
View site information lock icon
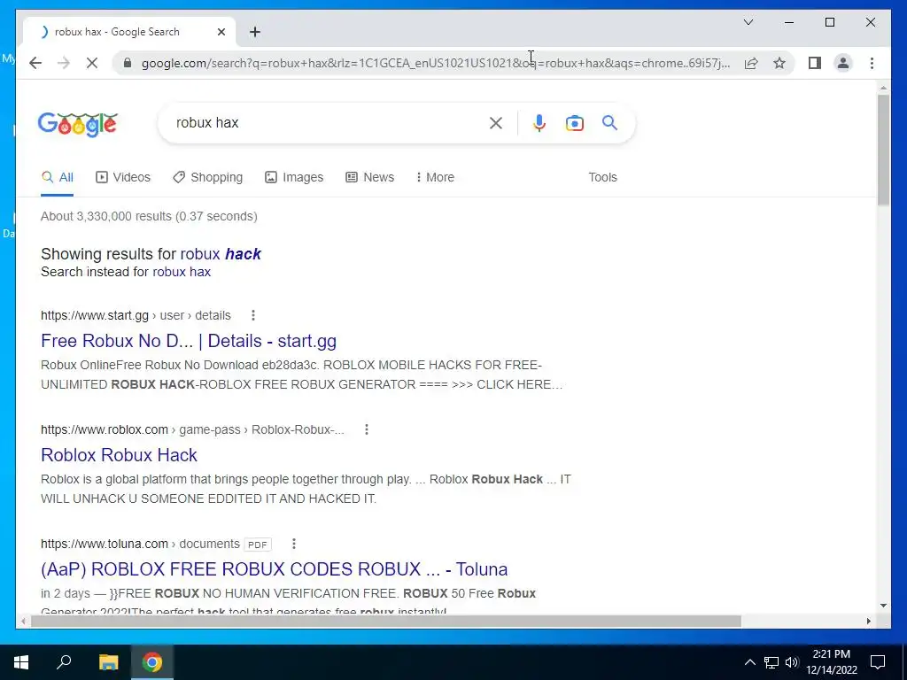point(128,63)
